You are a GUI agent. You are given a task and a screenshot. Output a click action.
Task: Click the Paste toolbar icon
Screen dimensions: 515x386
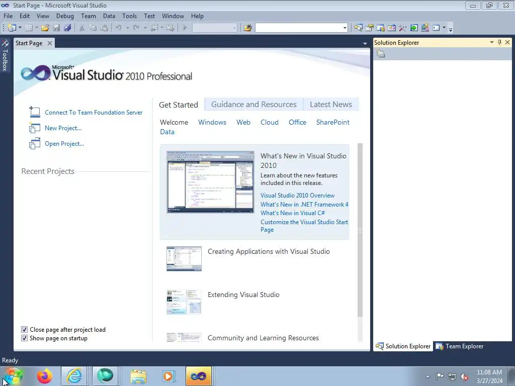104,28
